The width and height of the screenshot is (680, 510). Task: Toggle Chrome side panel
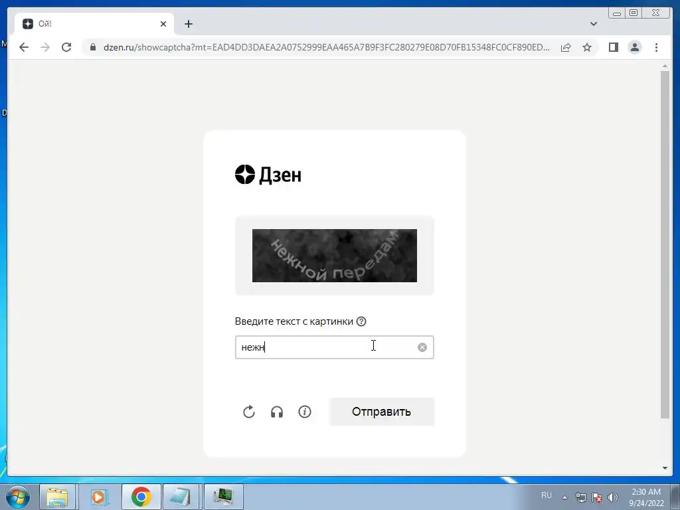pyautogui.click(x=613, y=47)
